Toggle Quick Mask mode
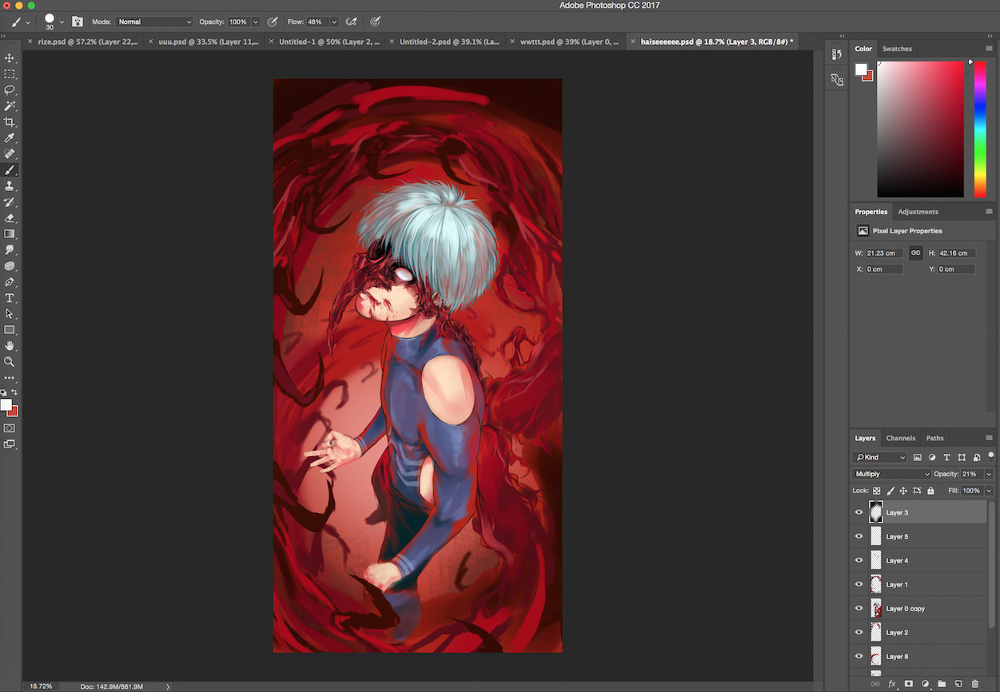 tap(10, 428)
